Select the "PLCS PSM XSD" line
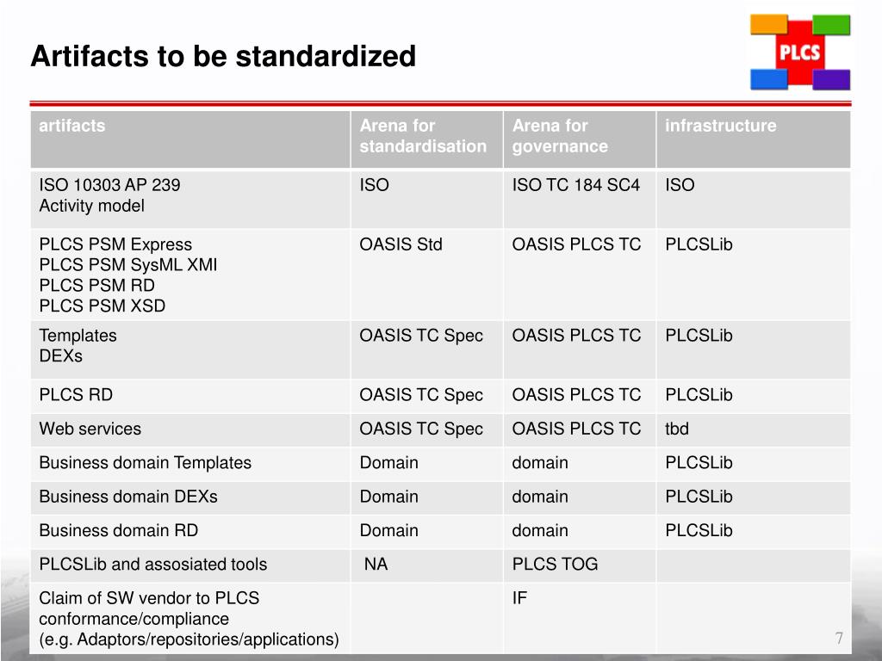 102,306
